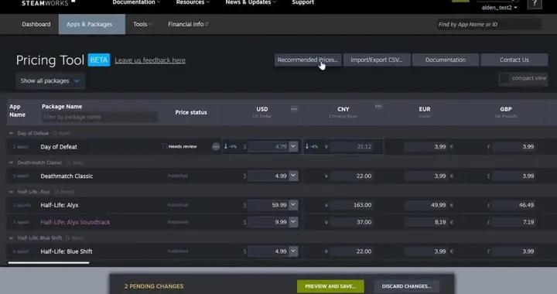Click the Day of Defeat package name
Screen dimensions: 557x294
click(x=59, y=147)
